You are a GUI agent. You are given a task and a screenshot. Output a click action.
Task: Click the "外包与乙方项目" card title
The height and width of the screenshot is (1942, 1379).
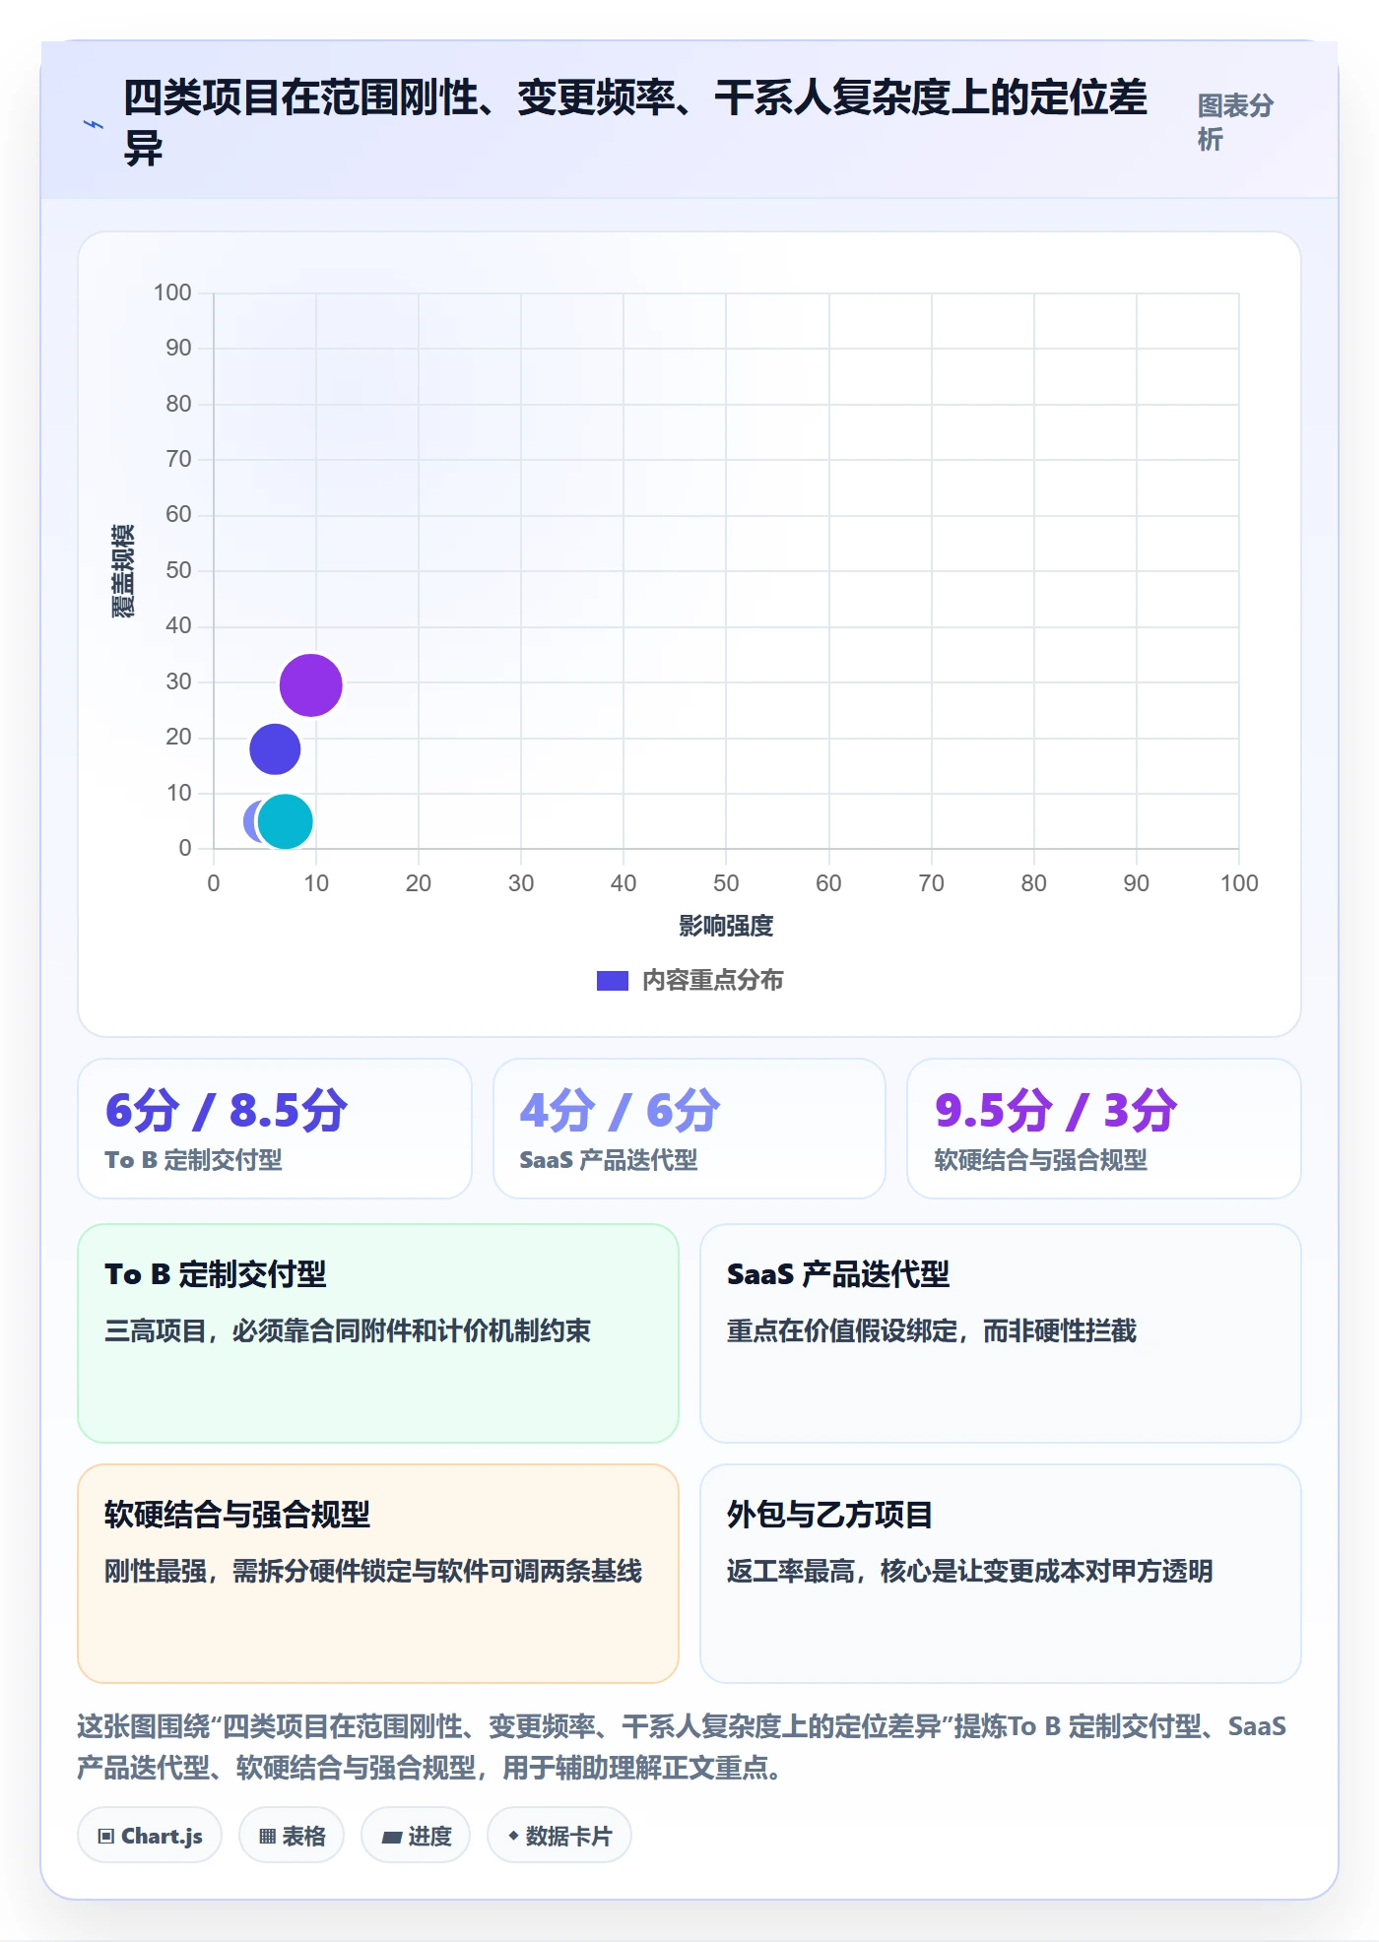point(829,1515)
